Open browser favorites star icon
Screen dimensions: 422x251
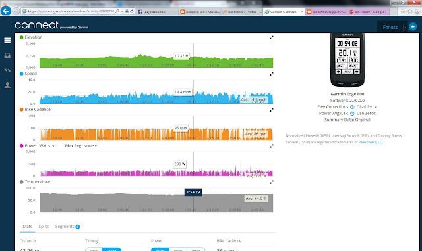click(410, 11)
